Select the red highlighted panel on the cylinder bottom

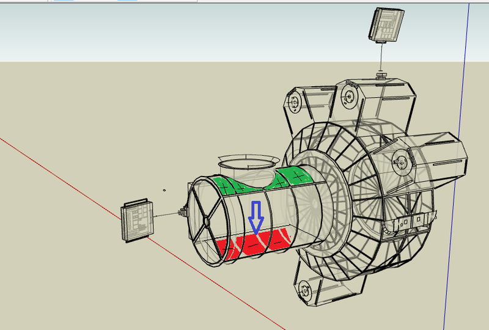click(x=257, y=243)
